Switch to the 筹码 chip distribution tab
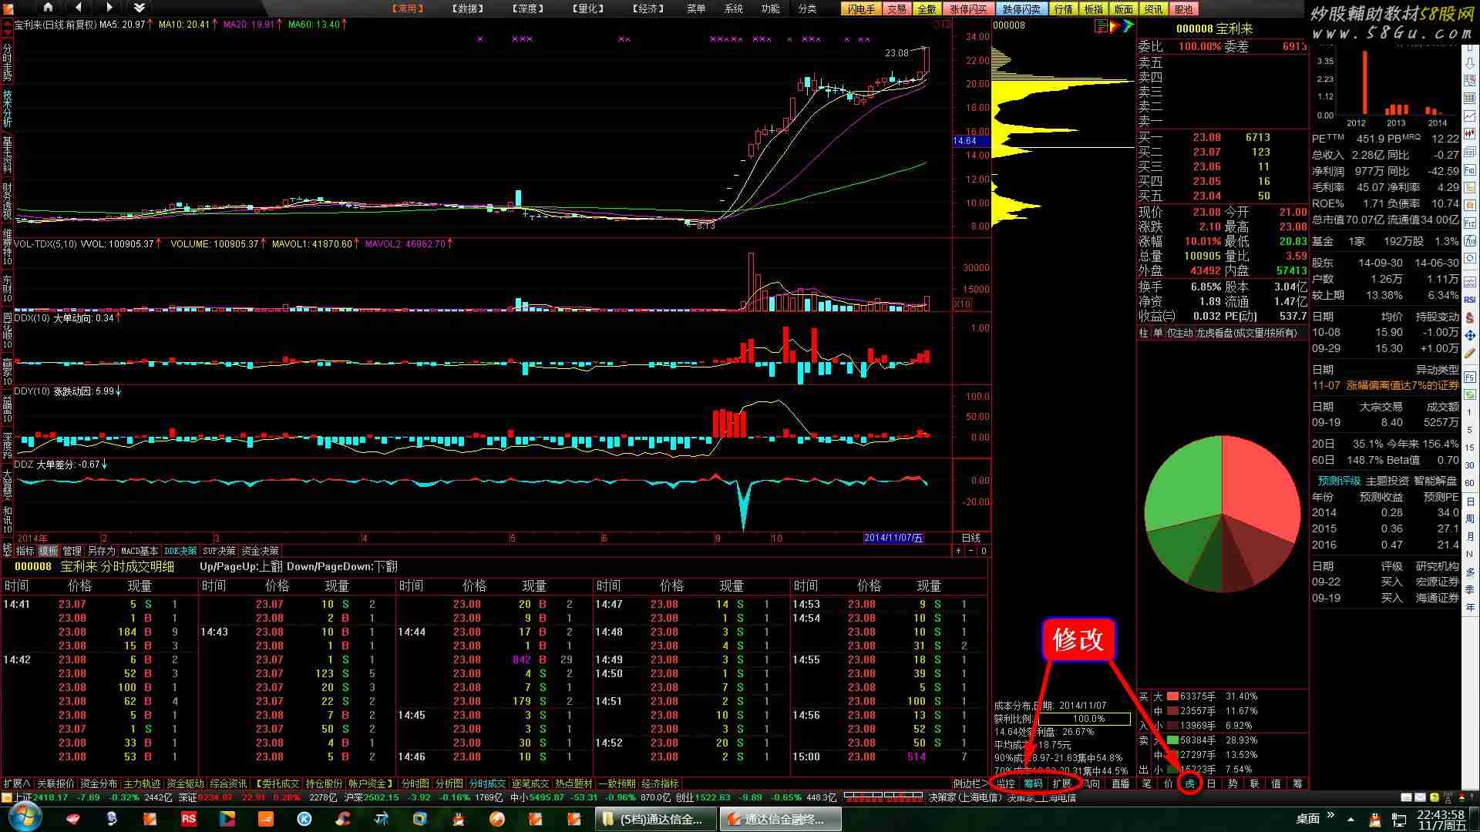The image size is (1480, 832). [1033, 783]
